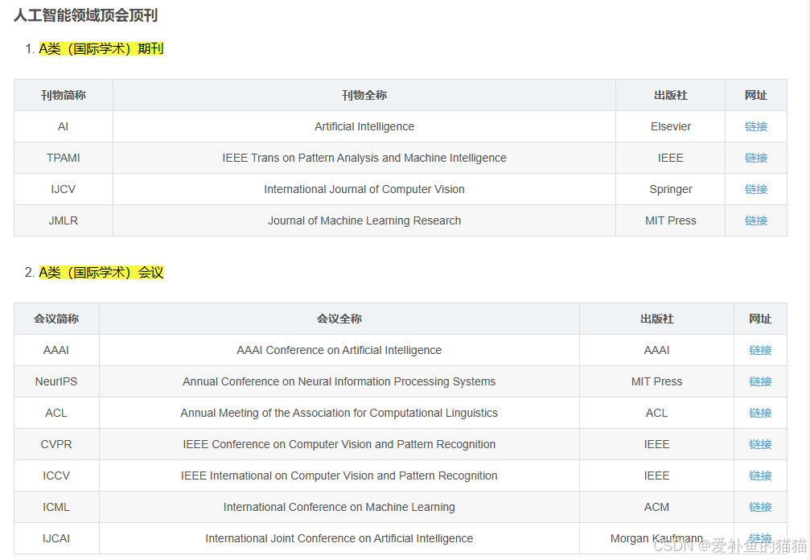Click the ICCV row 链接 link

click(760, 476)
